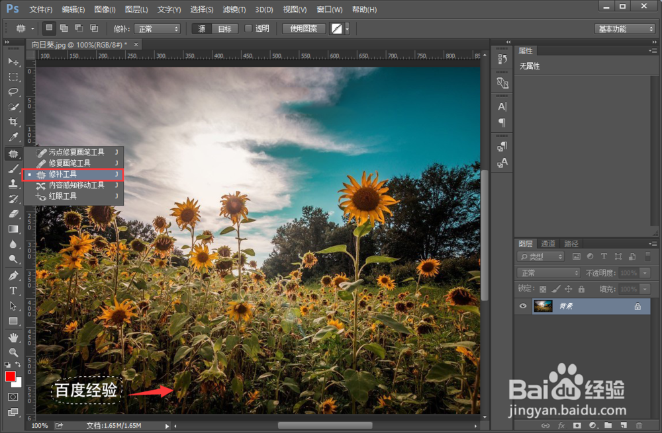Screen dimensions: 662x433
Task: Add a layer style fx
Action: tap(561, 426)
